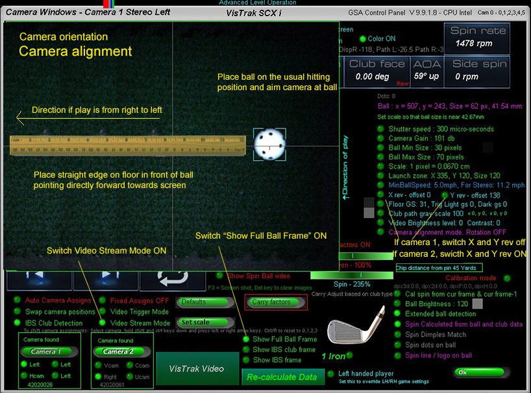Toggle Spin dots on ball
531x393 pixels.
397,344
